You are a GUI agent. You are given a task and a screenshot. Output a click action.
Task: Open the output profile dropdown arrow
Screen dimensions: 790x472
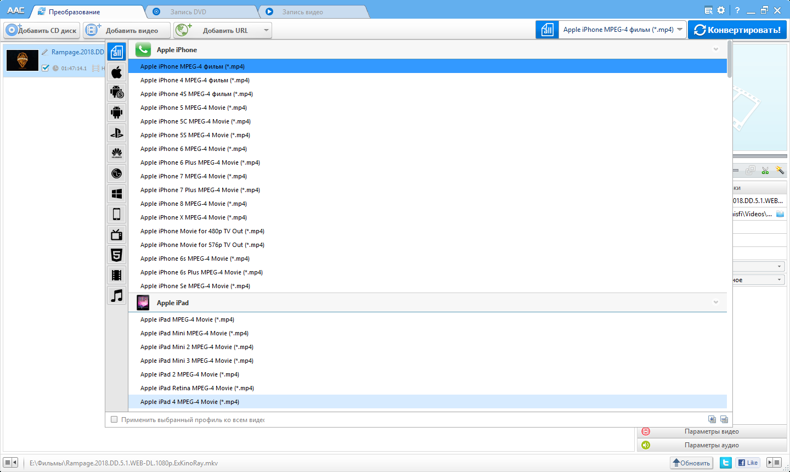680,30
